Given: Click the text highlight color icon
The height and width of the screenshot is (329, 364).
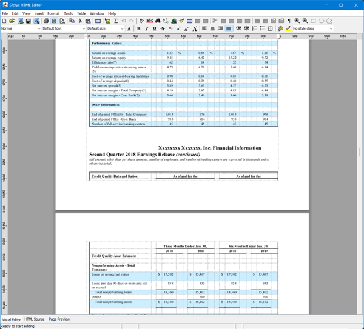Looking at the screenshot, I should pyautogui.click(x=289, y=28).
